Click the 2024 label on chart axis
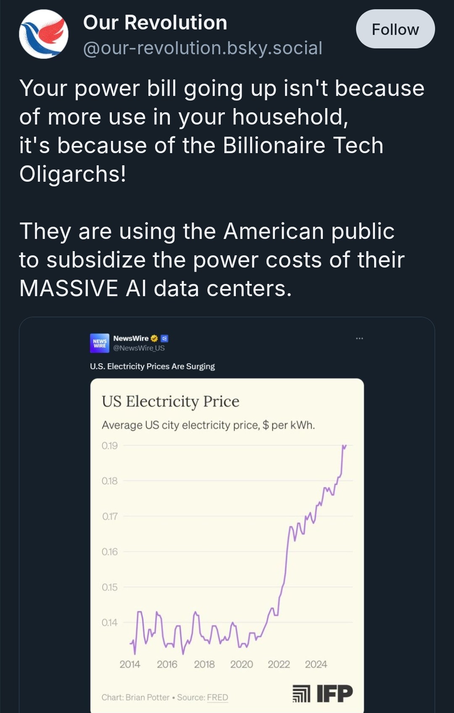The height and width of the screenshot is (713, 454). click(x=316, y=664)
